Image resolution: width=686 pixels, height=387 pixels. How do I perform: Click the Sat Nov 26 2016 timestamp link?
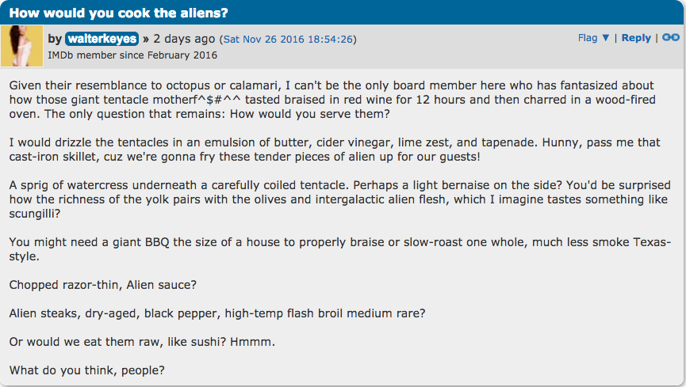point(287,39)
